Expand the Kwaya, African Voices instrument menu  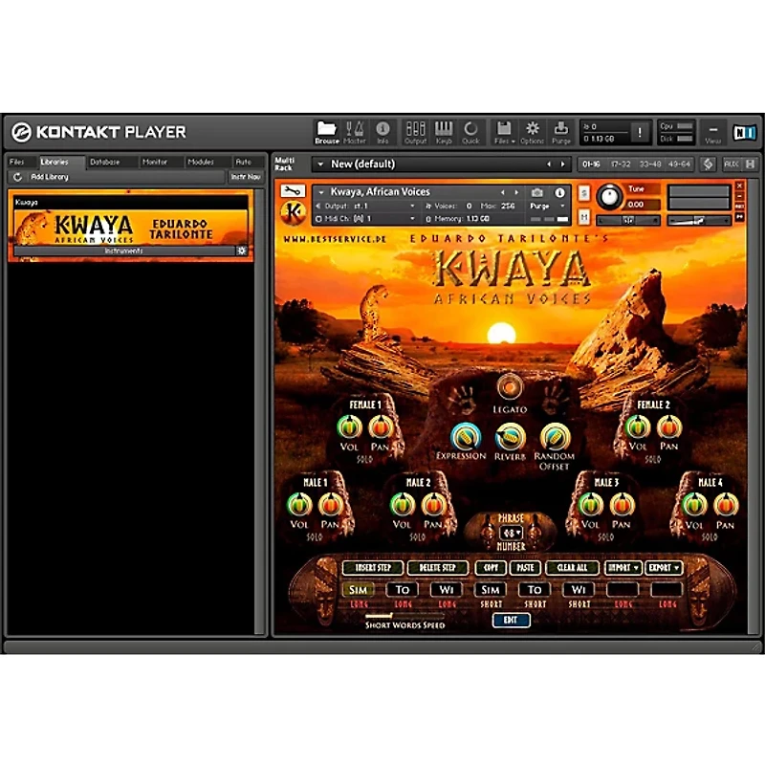tap(321, 193)
